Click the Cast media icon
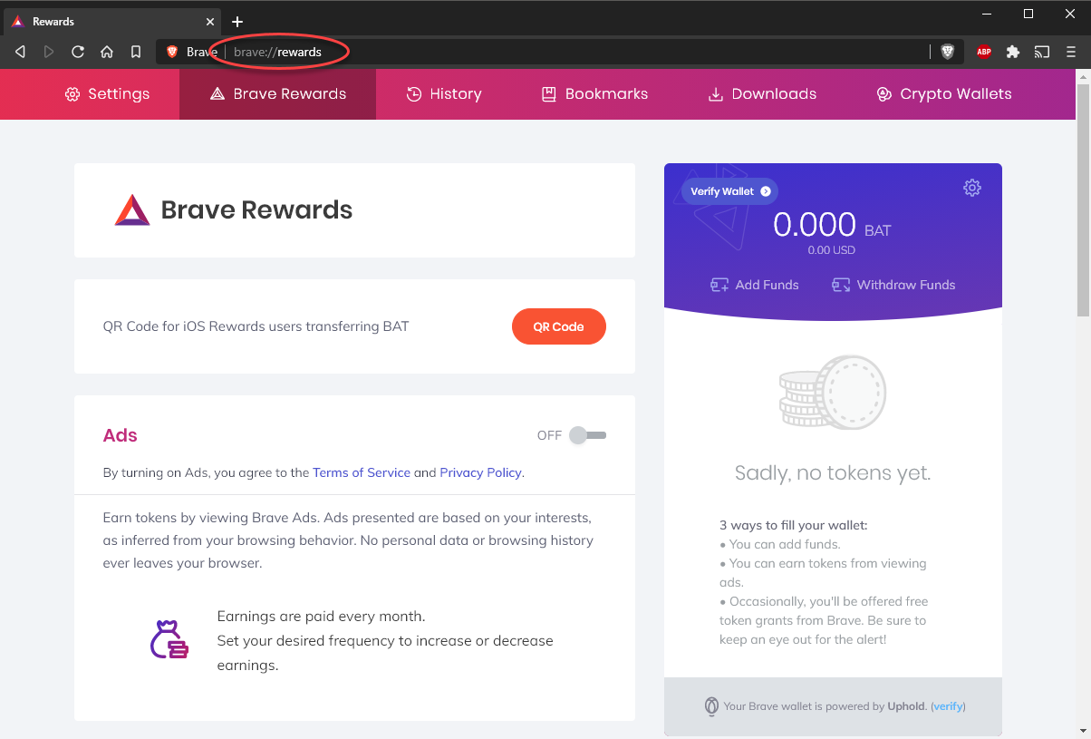Screen dimensions: 1091x739 (x=1042, y=52)
